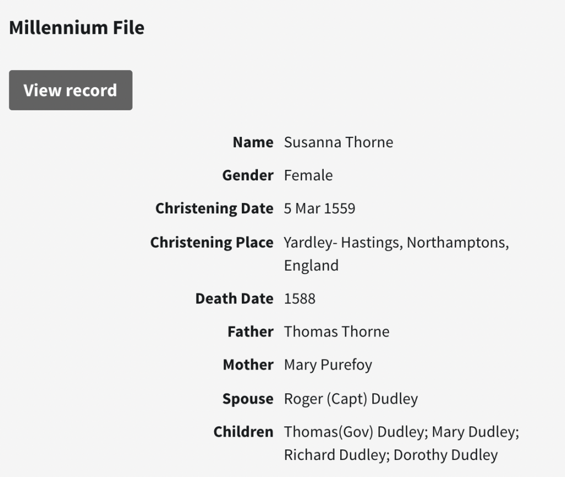
Task: Click the Gender value Female
Action: click(x=308, y=175)
